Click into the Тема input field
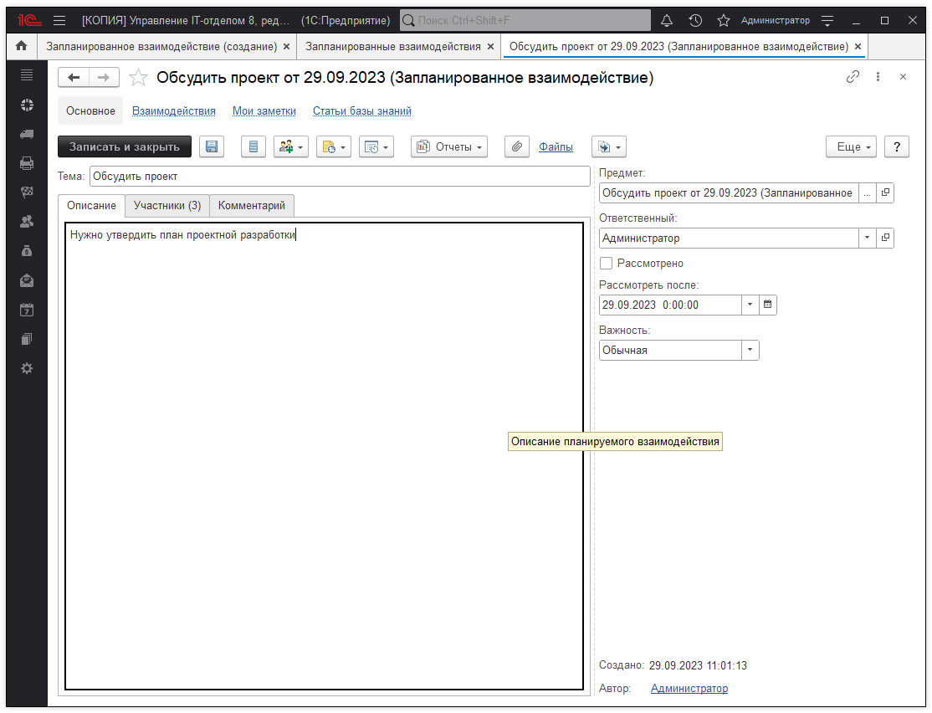 click(339, 177)
